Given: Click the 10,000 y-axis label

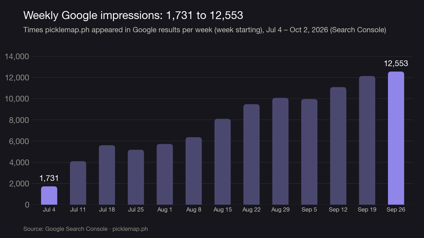Looking at the screenshot, I should tap(17, 99).
